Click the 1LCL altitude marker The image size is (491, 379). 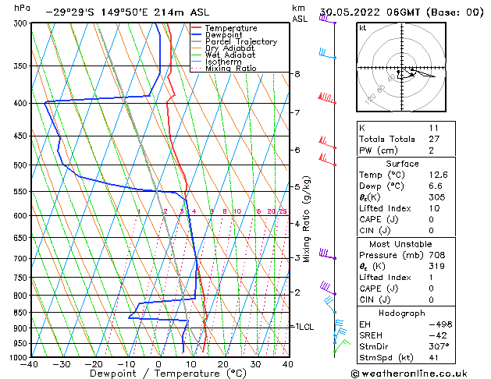pyautogui.click(x=304, y=327)
